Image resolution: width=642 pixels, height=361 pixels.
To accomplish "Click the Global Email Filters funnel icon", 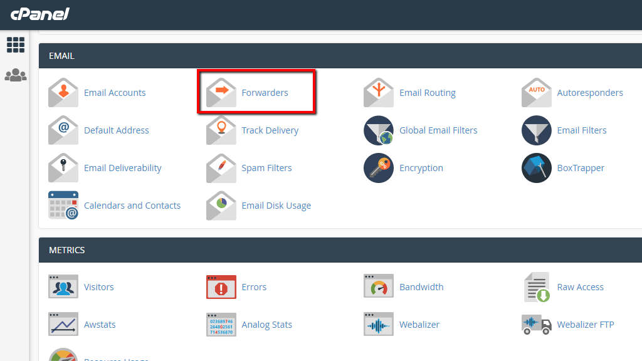I will 379,130.
